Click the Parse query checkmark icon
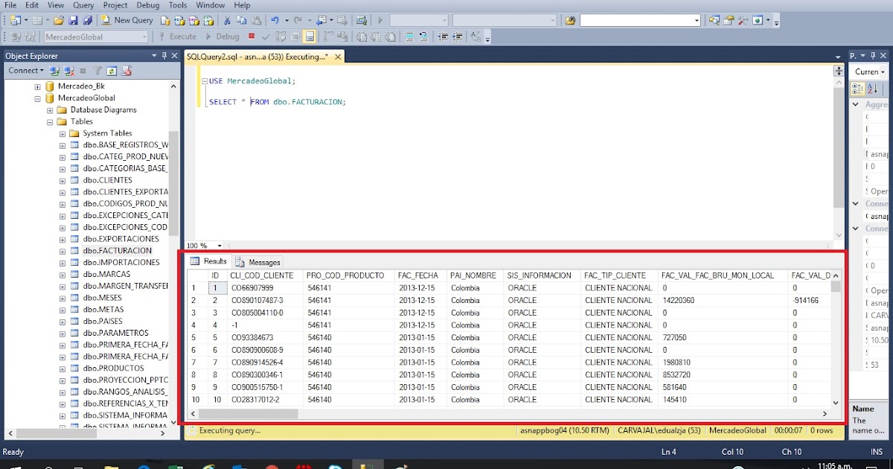This screenshot has height=469, width=893. (264, 36)
